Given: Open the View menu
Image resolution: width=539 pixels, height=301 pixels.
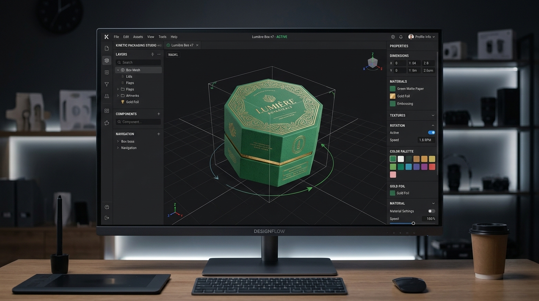Looking at the screenshot, I should (150, 37).
